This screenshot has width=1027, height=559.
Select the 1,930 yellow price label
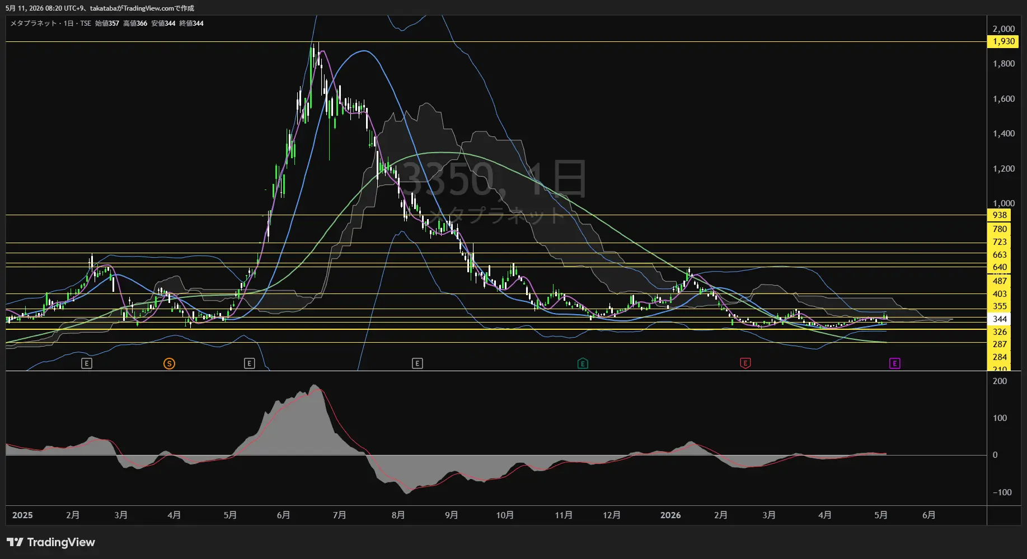[x=1003, y=41]
